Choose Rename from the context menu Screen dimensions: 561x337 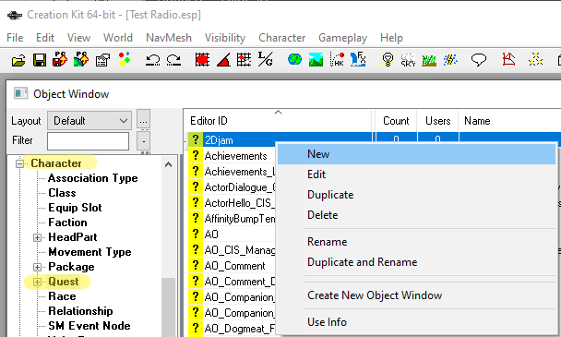(x=417, y=242)
